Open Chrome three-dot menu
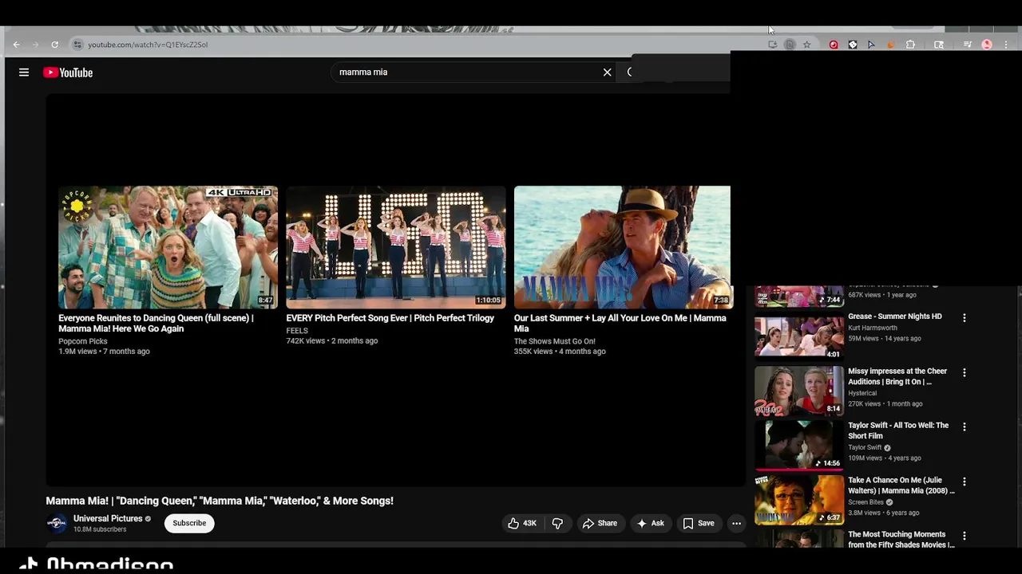Screen dimensions: 1022x574 (1006, 45)
